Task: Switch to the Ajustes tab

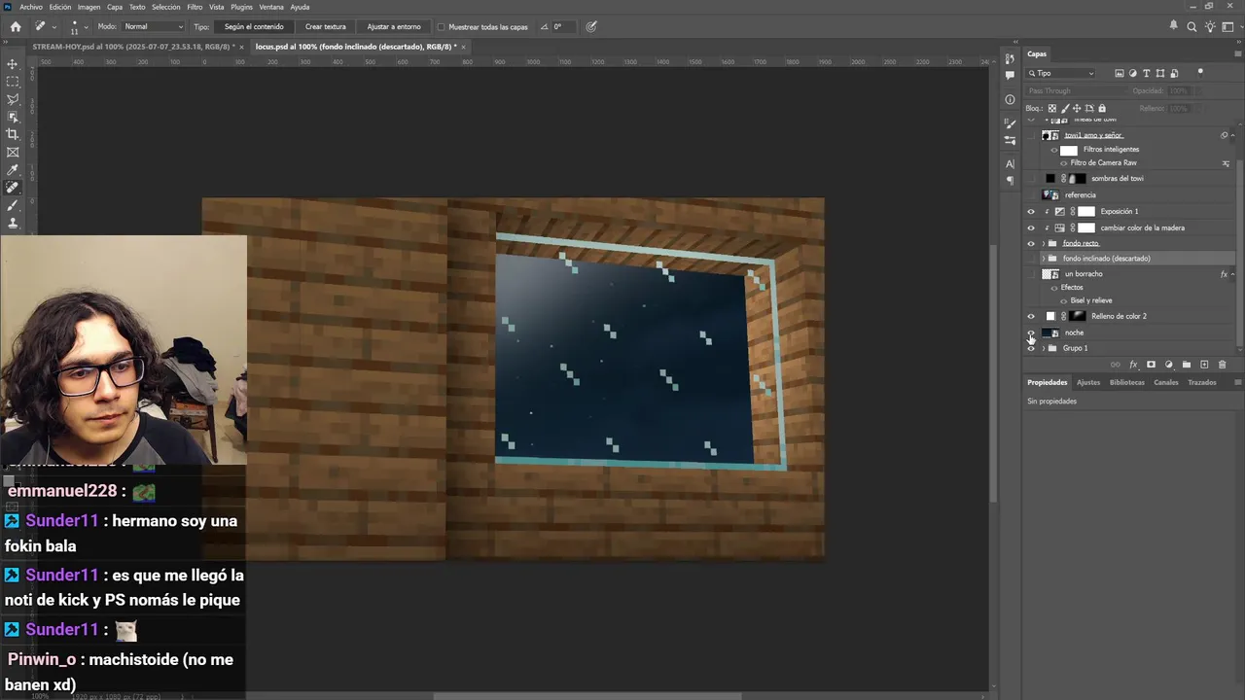Action: pos(1088,382)
